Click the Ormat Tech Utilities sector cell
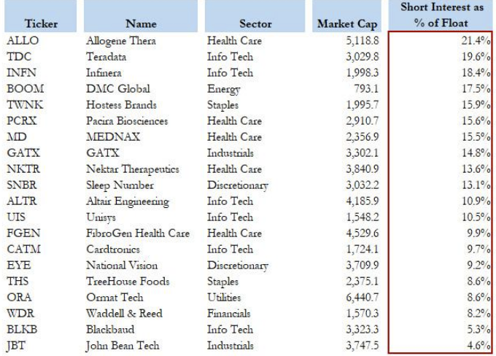The width and height of the screenshot is (496, 356). click(x=224, y=298)
